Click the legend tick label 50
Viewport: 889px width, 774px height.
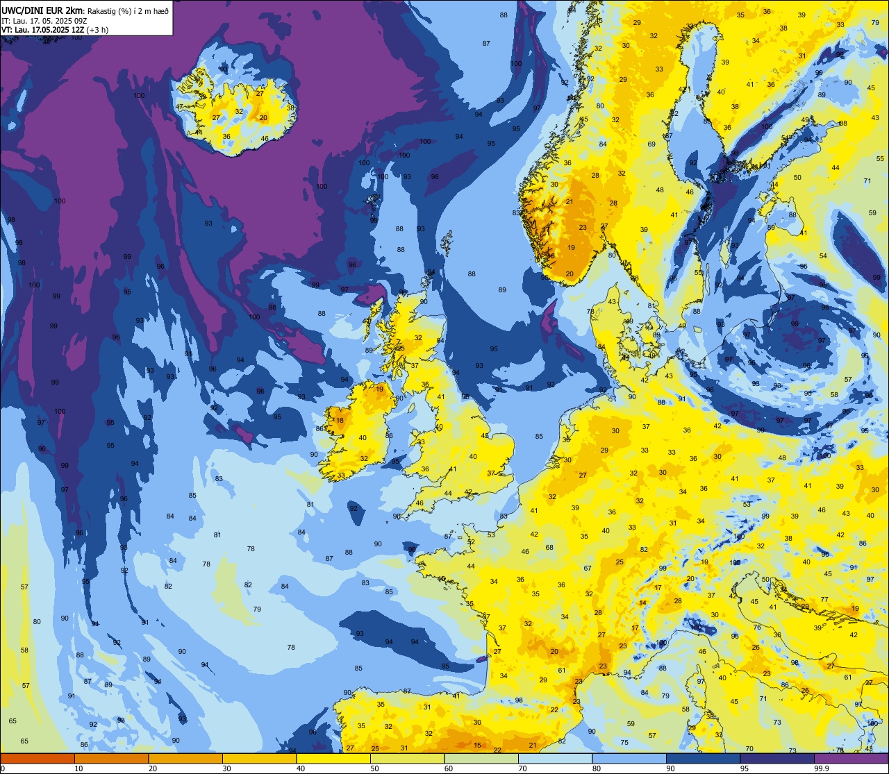(x=374, y=768)
